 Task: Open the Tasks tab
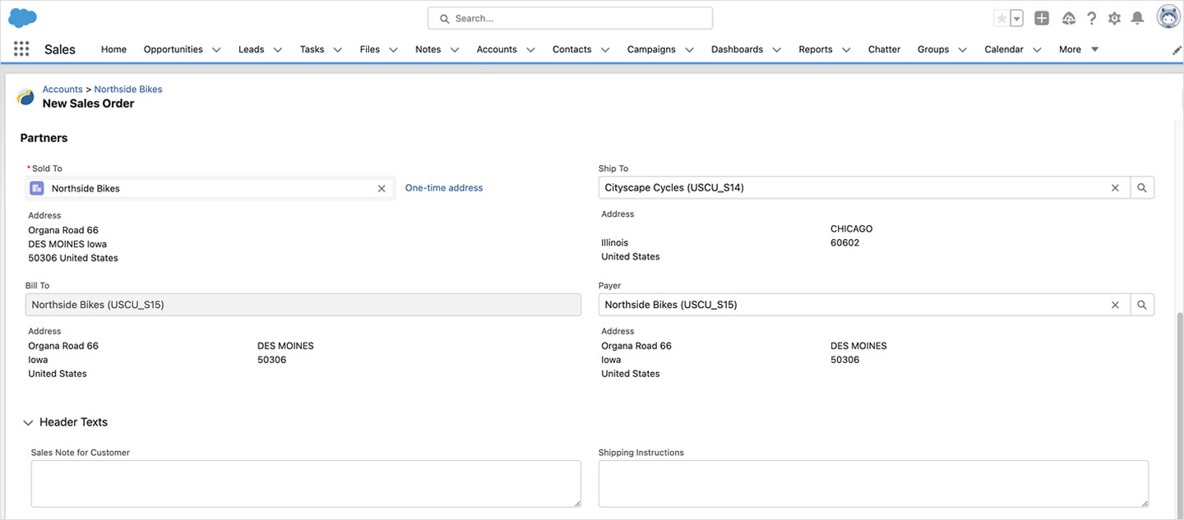312,49
